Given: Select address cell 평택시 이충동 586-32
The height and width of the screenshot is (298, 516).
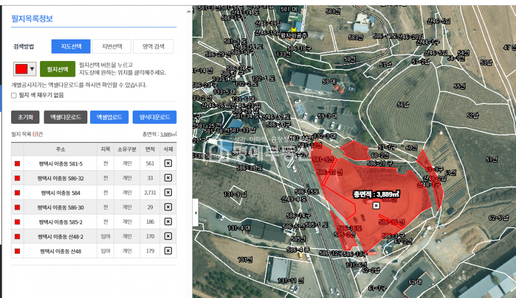Looking at the screenshot, I should (61, 178).
